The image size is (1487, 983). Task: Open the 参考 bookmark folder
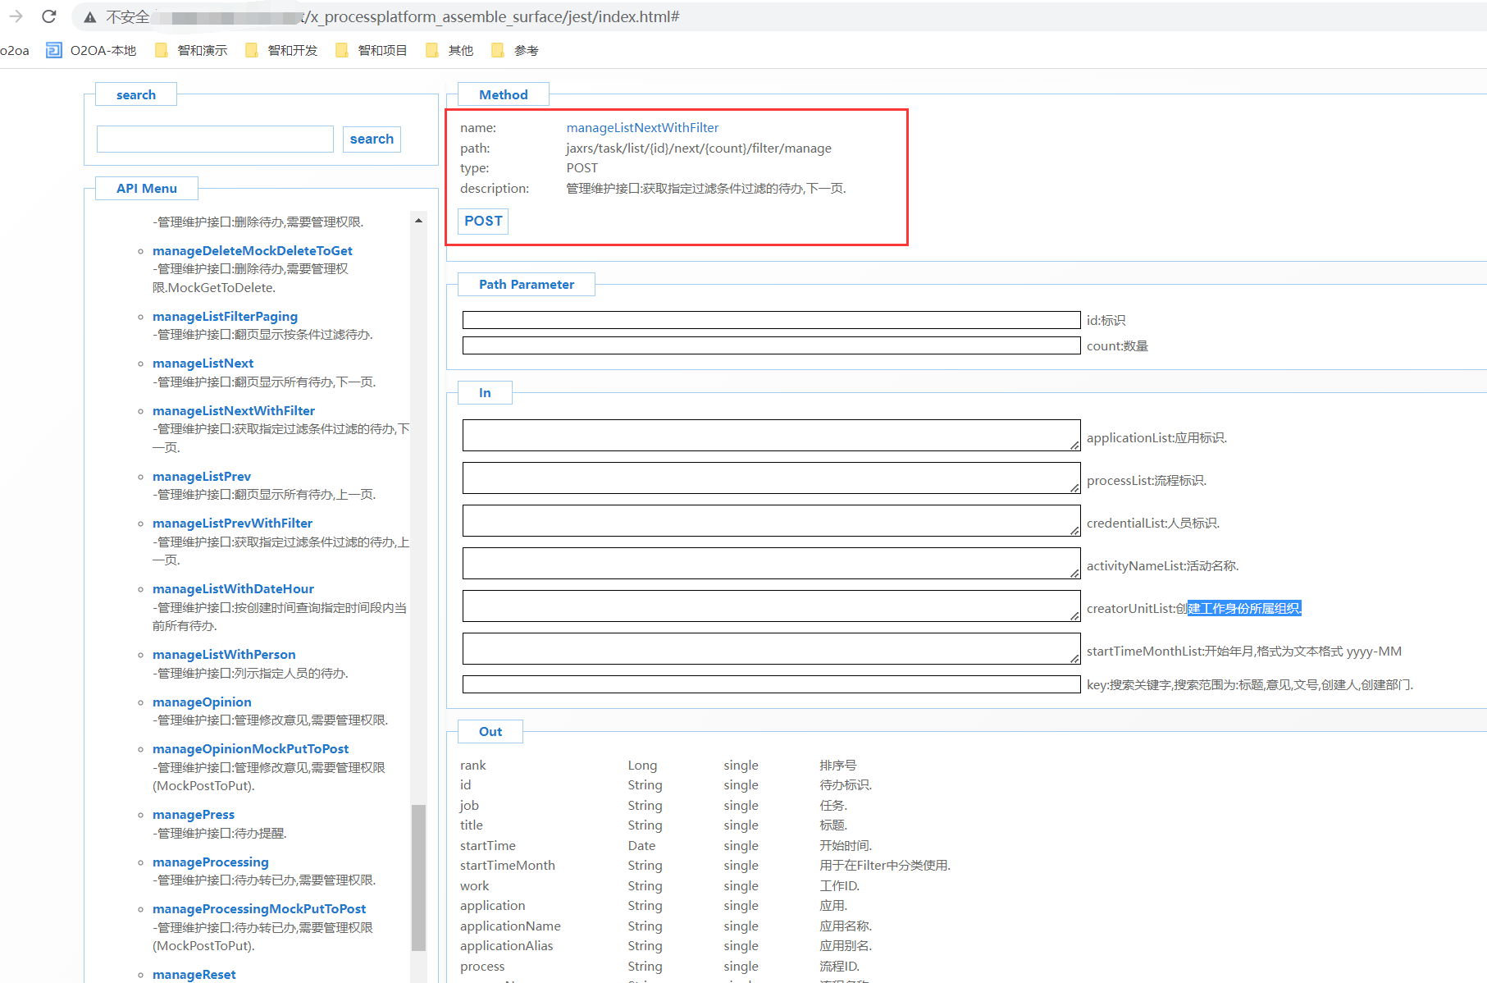point(515,51)
